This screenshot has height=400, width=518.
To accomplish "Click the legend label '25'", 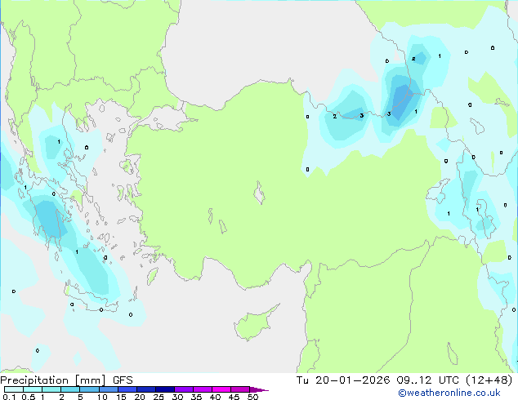I will click(x=159, y=397).
